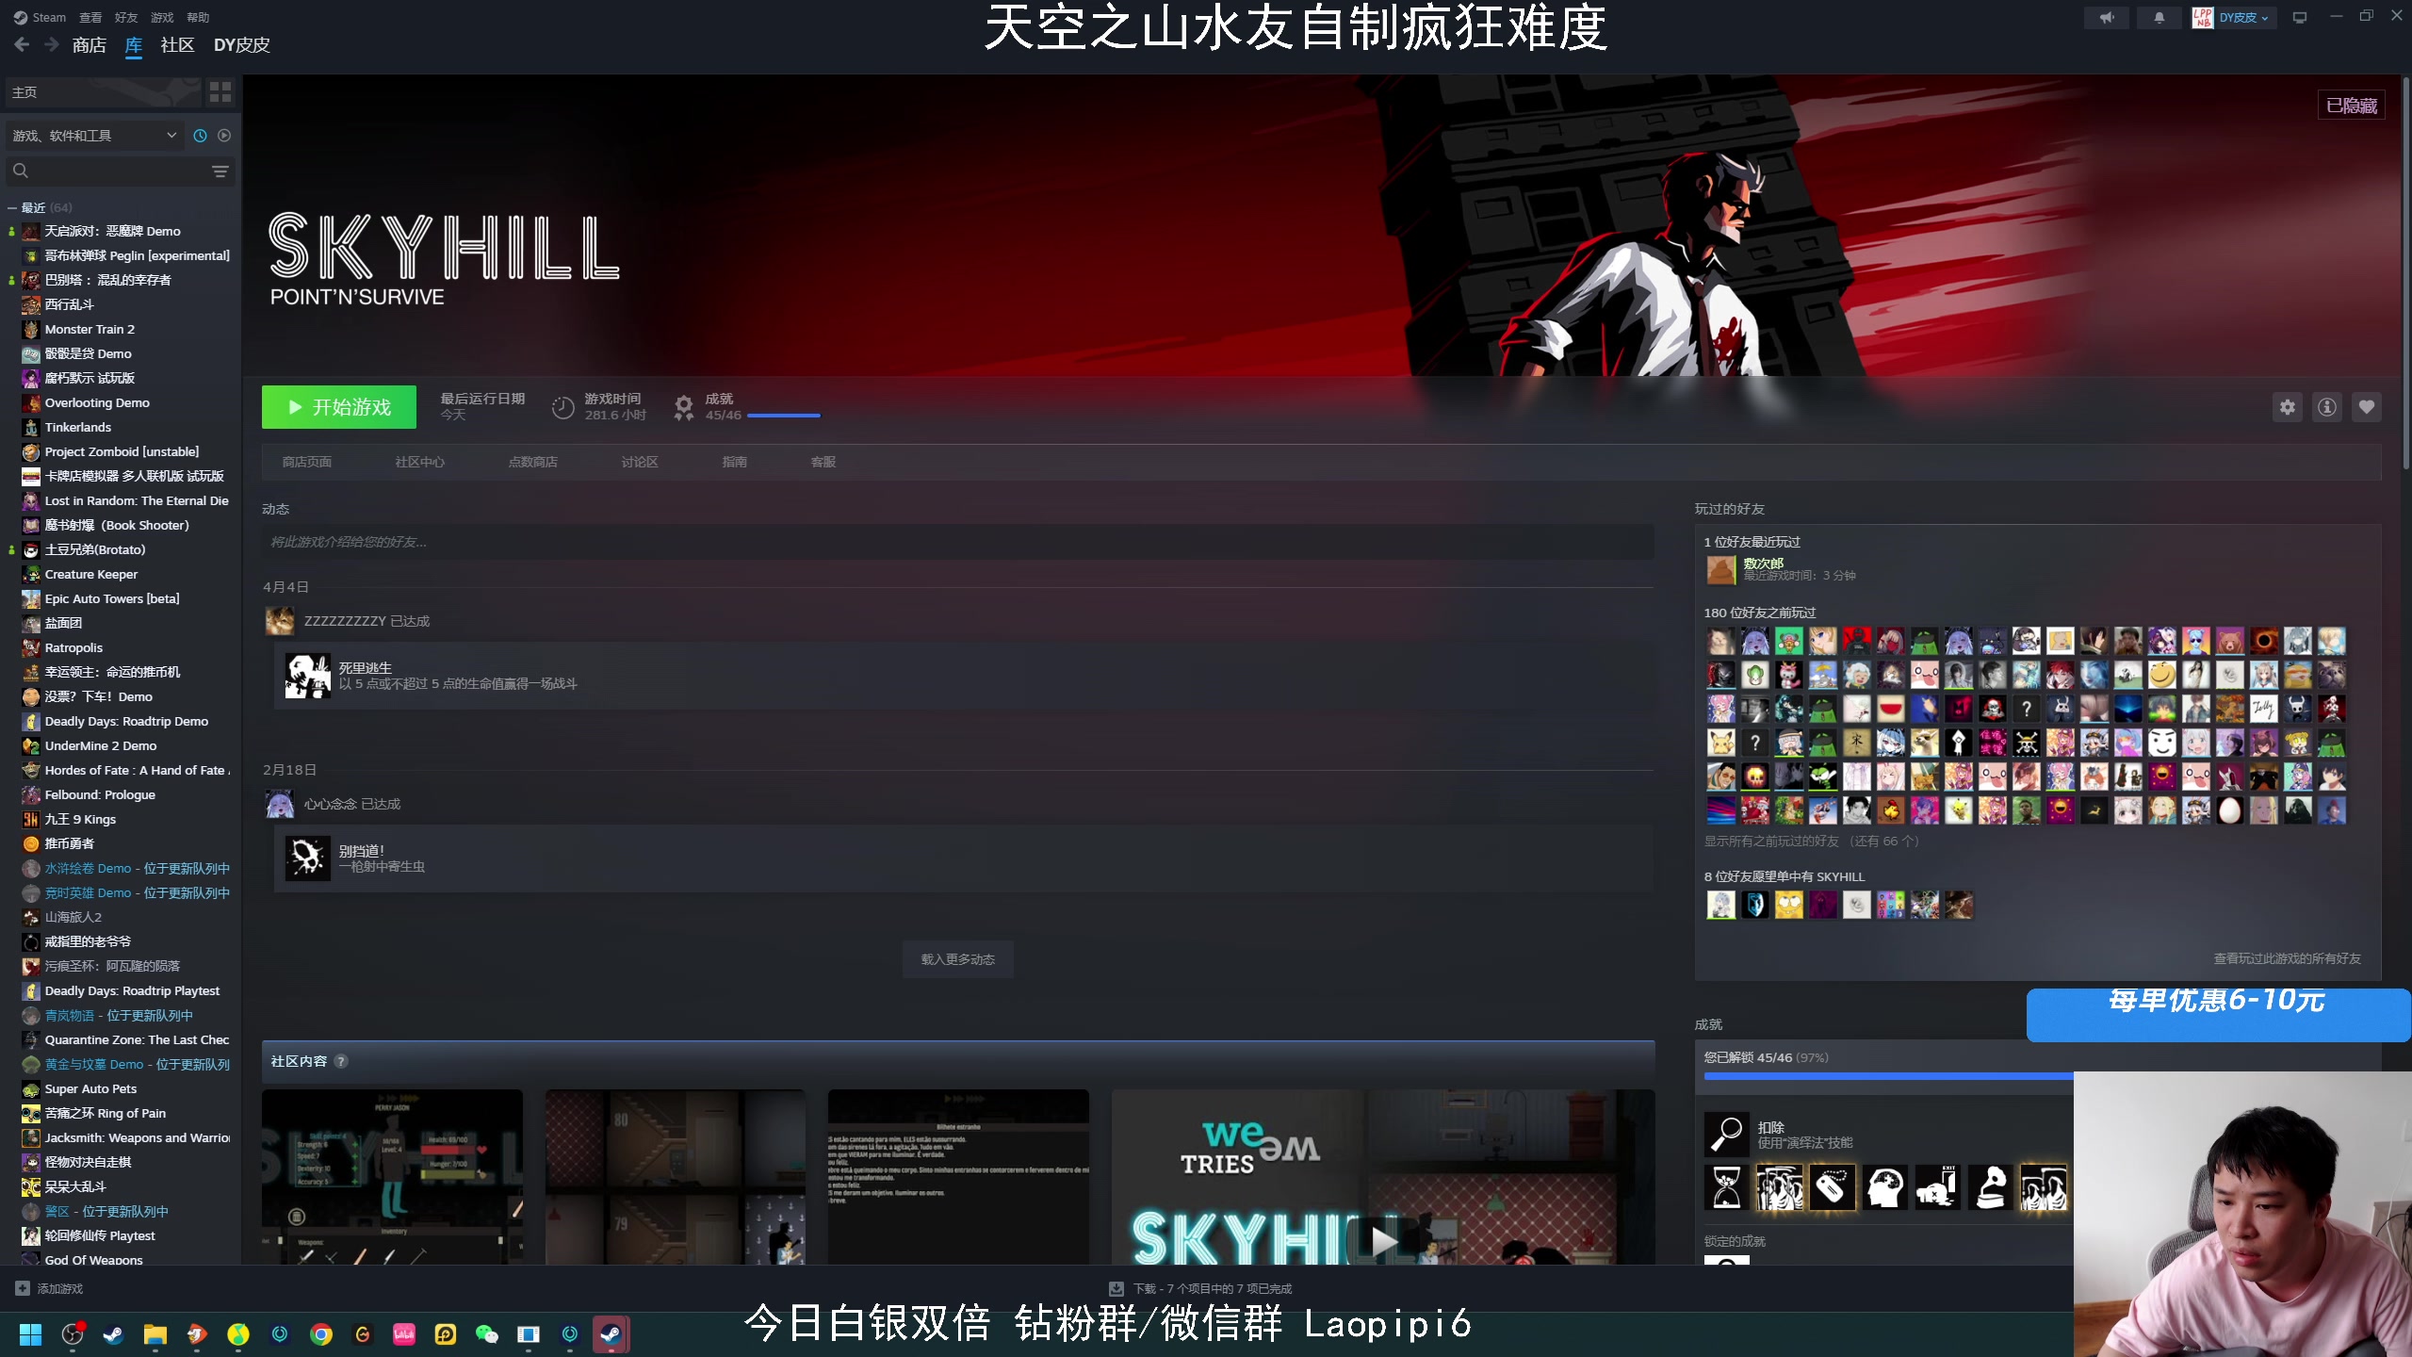Open the 点数商店 link
This screenshot has height=1357, width=2412.
pos(533,462)
